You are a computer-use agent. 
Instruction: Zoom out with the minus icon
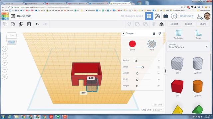[x=5, y=70]
